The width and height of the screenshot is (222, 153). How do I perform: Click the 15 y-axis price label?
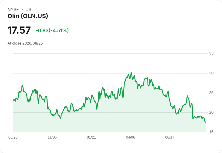click(x=211, y=132)
